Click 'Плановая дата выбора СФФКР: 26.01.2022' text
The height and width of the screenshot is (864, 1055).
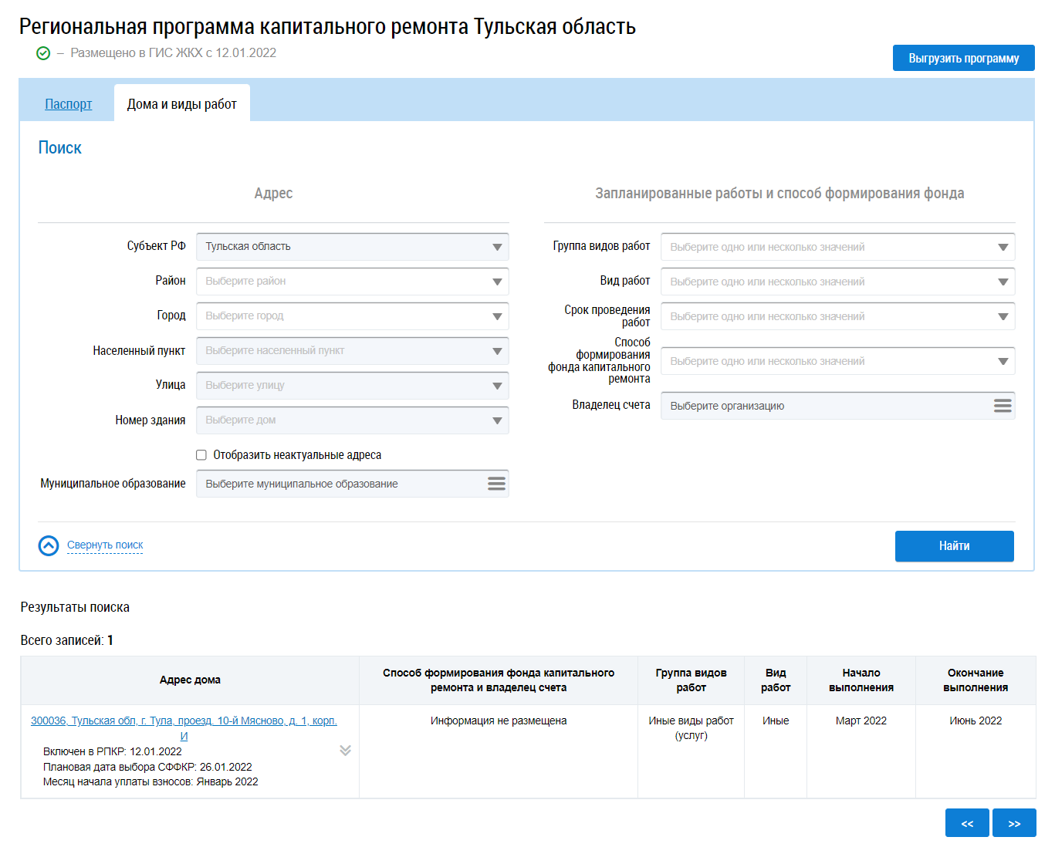(147, 768)
